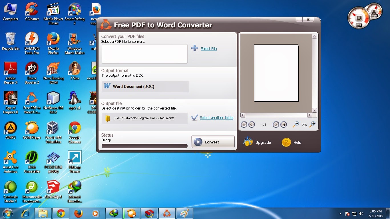Image resolution: width=390 pixels, height=219 pixels.
Task: Go to first page in preview
Action: pyautogui.click(x=244, y=125)
